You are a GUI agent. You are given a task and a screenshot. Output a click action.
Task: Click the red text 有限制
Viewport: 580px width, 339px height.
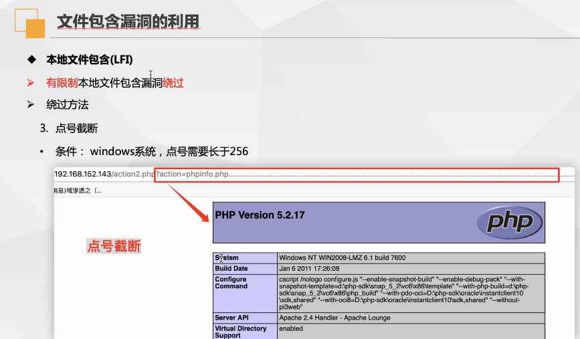(x=62, y=83)
